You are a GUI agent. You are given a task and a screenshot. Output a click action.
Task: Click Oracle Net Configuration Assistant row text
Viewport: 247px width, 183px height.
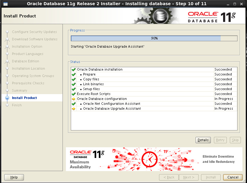tap(112, 104)
